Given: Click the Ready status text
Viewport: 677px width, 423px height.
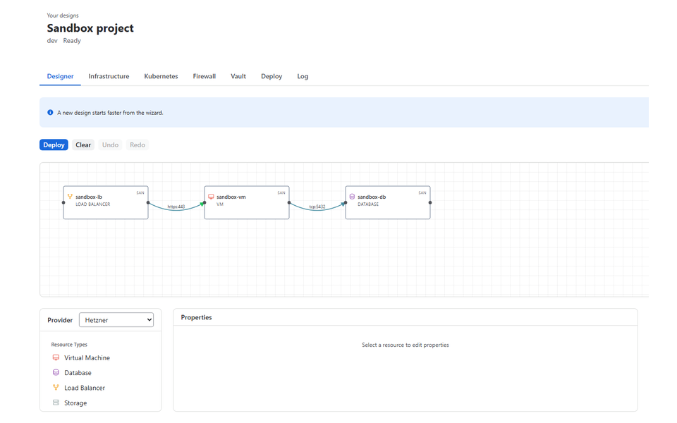Looking at the screenshot, I should 72,41.
